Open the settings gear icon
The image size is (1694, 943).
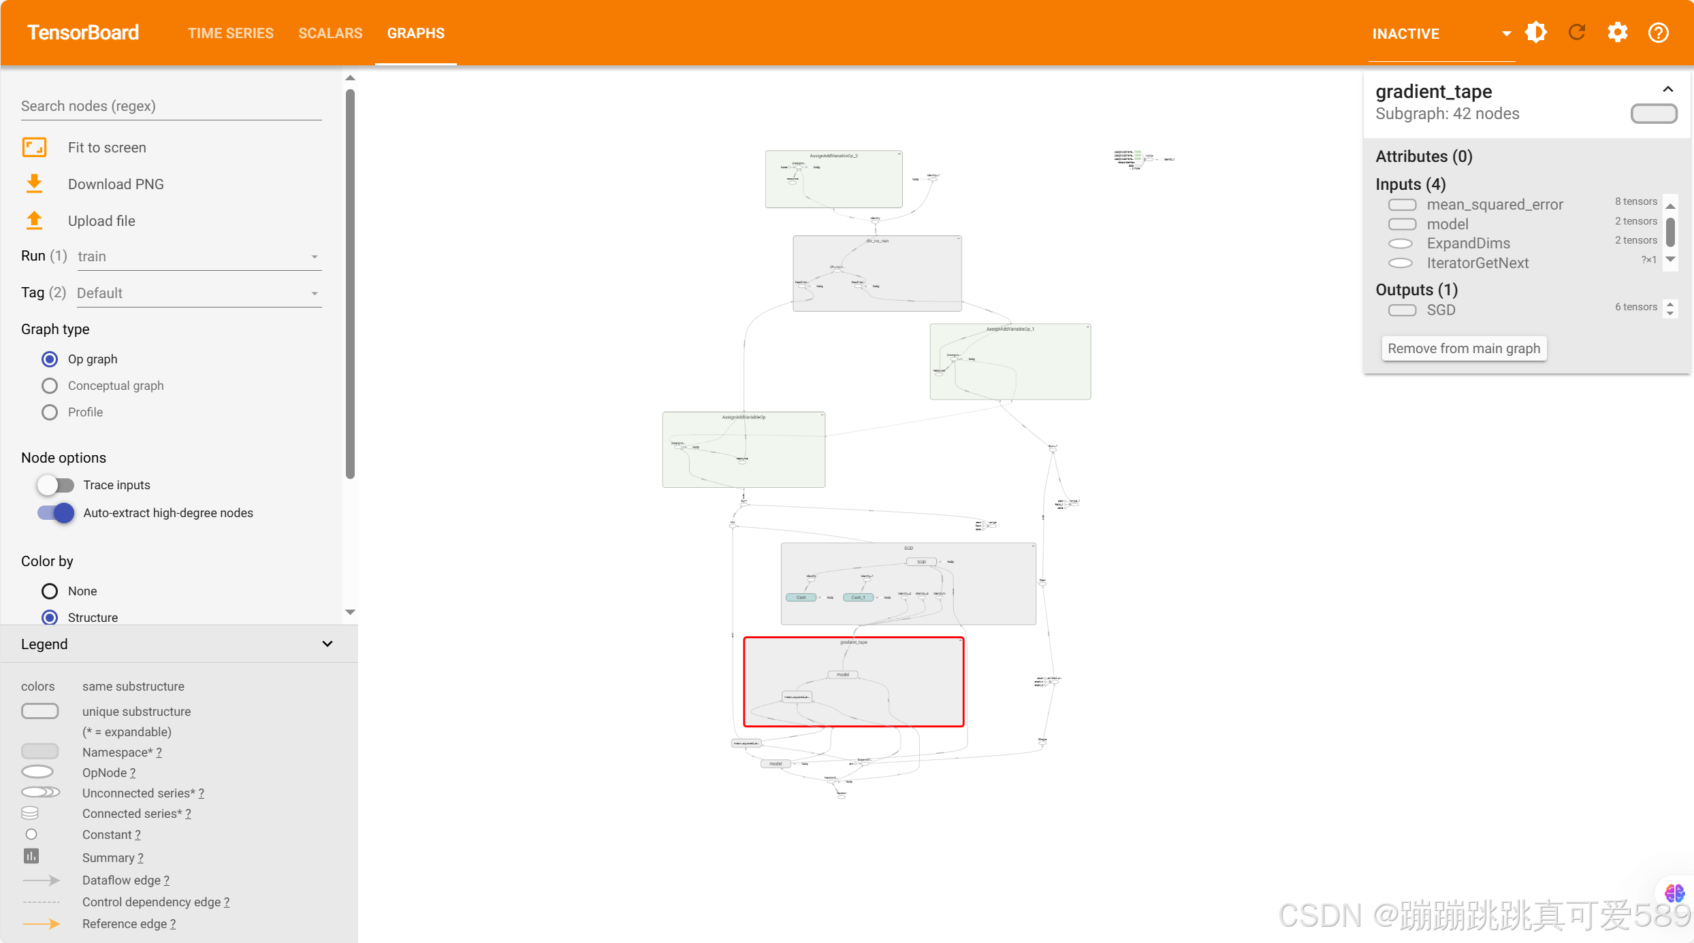[1618, 33]
